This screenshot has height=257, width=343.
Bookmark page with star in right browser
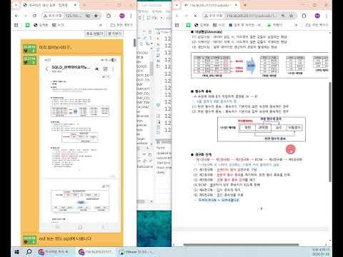coord(291,16)
